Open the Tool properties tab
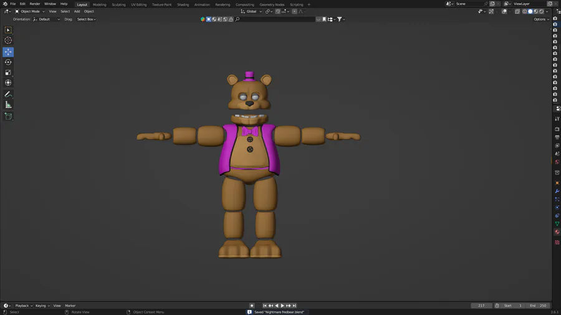This screenshot has height=315, width=561. coord(557,118)
